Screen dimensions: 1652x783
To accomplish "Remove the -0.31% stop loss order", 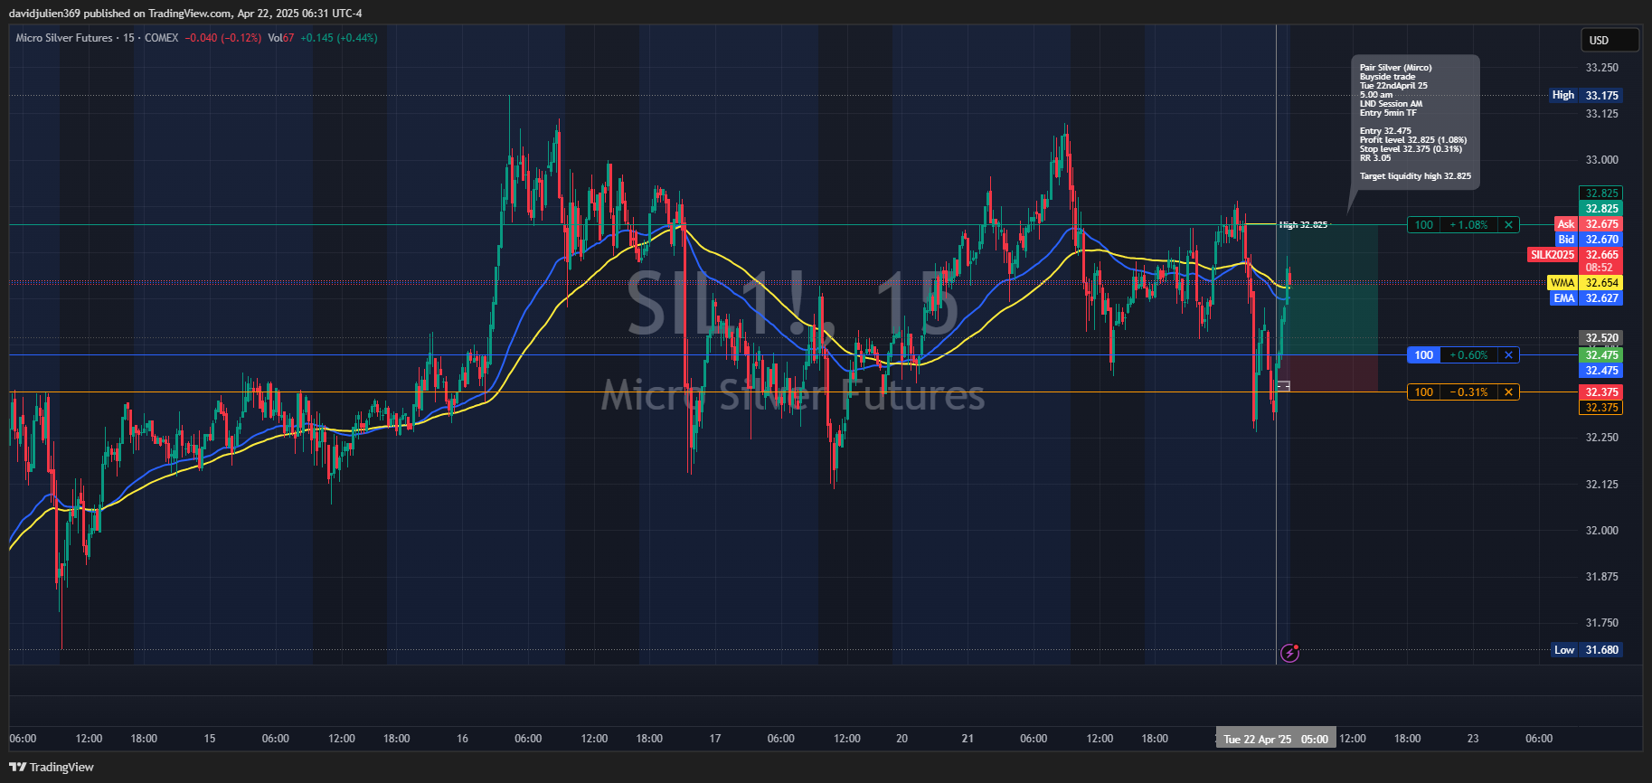I will 1508,392.
